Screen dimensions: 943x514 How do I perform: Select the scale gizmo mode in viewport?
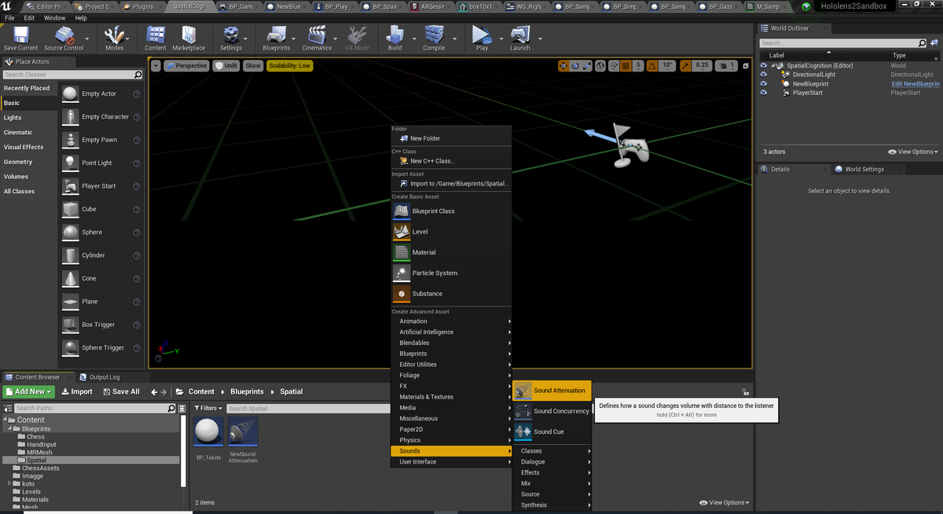[x=587, y=65]
